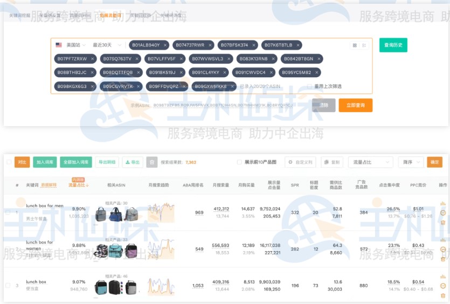Open more-options icon for 'lunch box for men' row
Image resolution: width=450 pixels, height=304 pixels.
(x=443, y=213)
